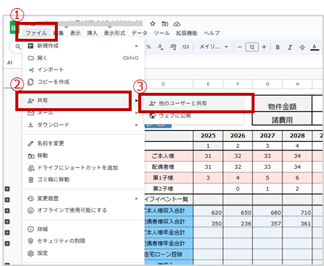Toggle bold formatting

[x=277, y=47]
